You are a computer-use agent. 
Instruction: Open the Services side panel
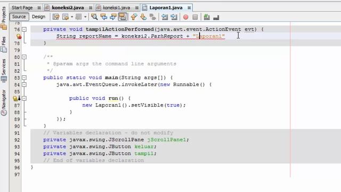(x=4, y=70)
